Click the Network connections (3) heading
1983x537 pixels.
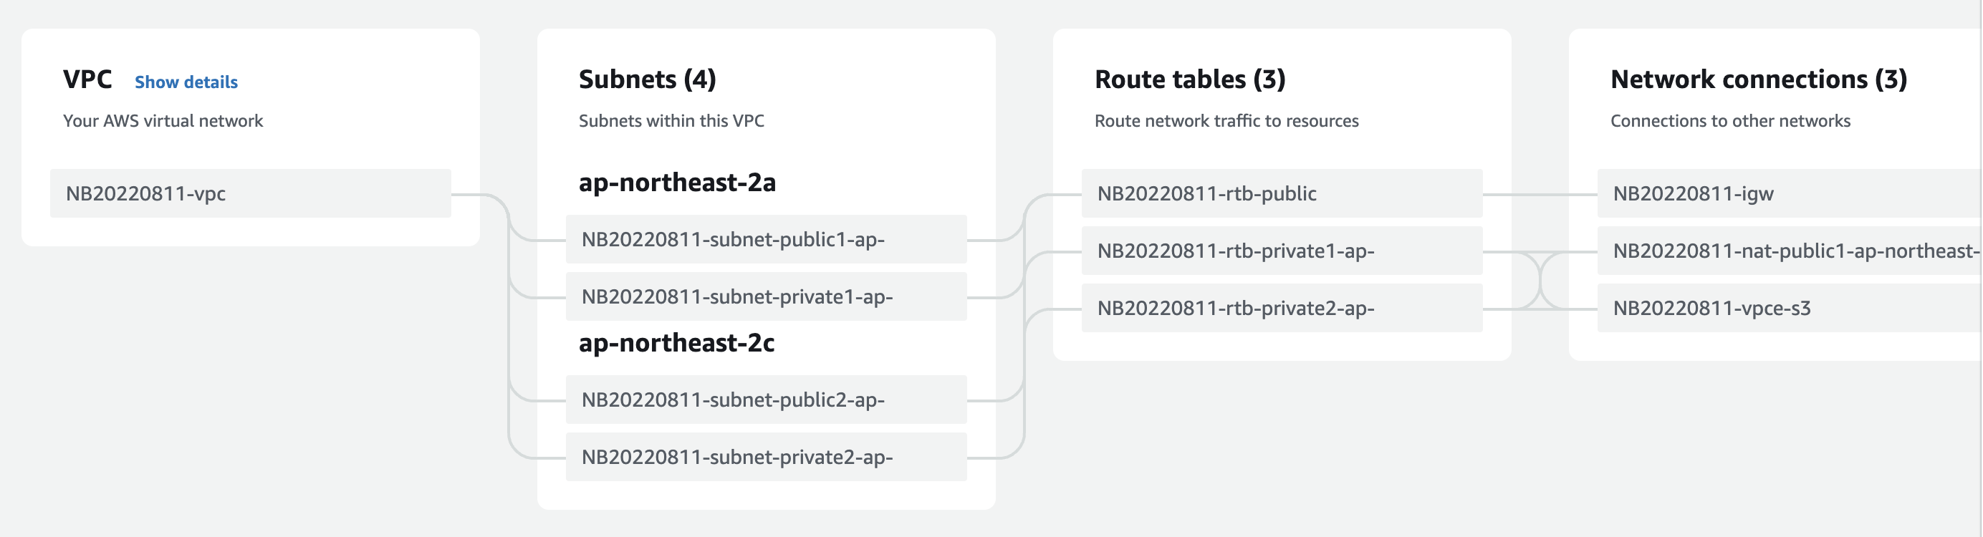(x=1758, y=79)
